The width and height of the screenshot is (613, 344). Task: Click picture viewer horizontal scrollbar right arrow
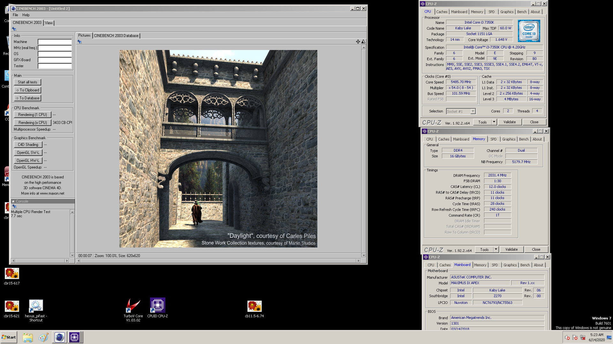coord(359,261)
